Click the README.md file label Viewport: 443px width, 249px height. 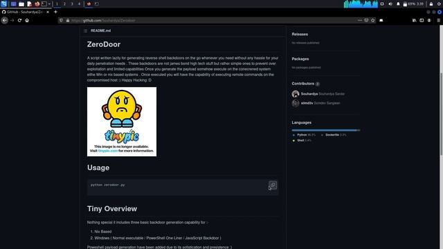tap(100, 30)
